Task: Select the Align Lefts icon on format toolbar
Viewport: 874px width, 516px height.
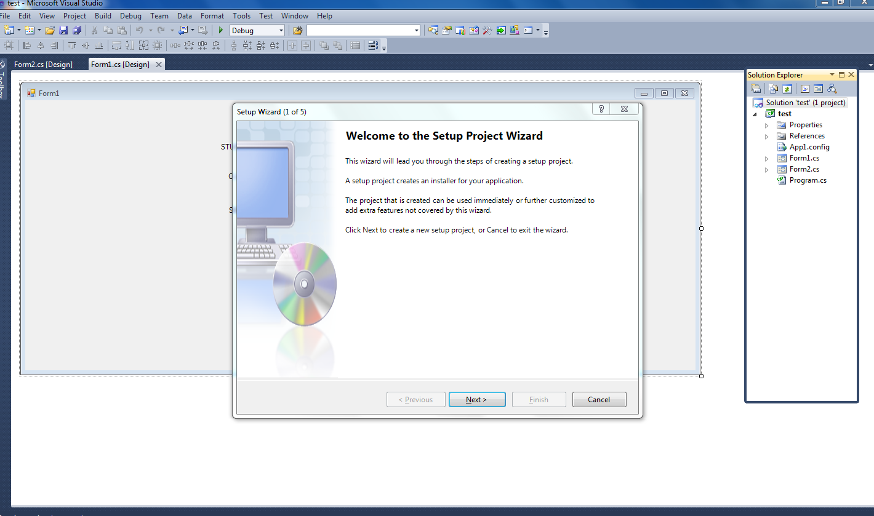Action: 26,45
